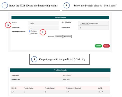The image size is (122, 97).
Task: Click the '5.27 seconds' value
Action: (x=67, y=76)
